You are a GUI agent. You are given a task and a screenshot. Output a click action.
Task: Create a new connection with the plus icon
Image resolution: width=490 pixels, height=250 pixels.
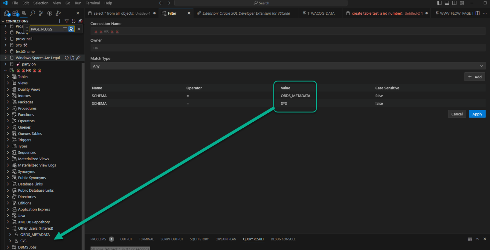pyautogui.click(x=59, y=21)
